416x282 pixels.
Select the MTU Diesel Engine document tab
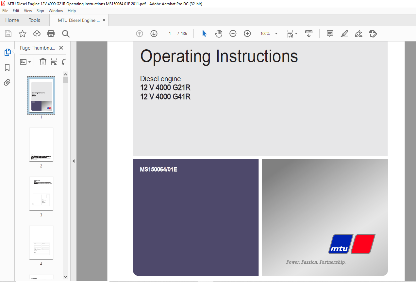(79, 20)
